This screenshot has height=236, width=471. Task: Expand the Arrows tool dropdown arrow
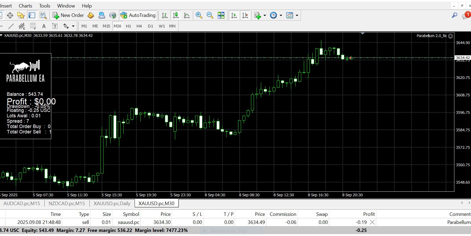73,26
